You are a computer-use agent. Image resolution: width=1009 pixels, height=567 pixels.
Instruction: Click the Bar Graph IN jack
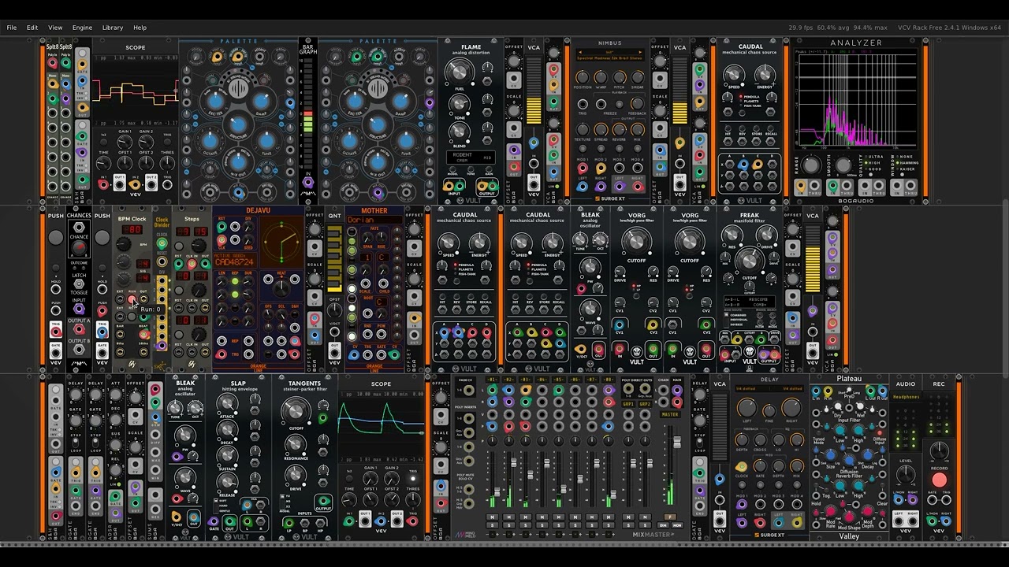307,183
